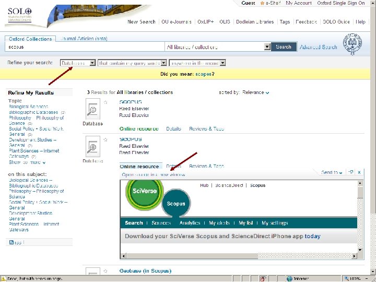Open Geobase (in Scopus) result
The image size is (376, 282).
(x=145, y=271)
